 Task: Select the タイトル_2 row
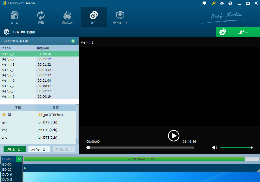tap(39, 59)
